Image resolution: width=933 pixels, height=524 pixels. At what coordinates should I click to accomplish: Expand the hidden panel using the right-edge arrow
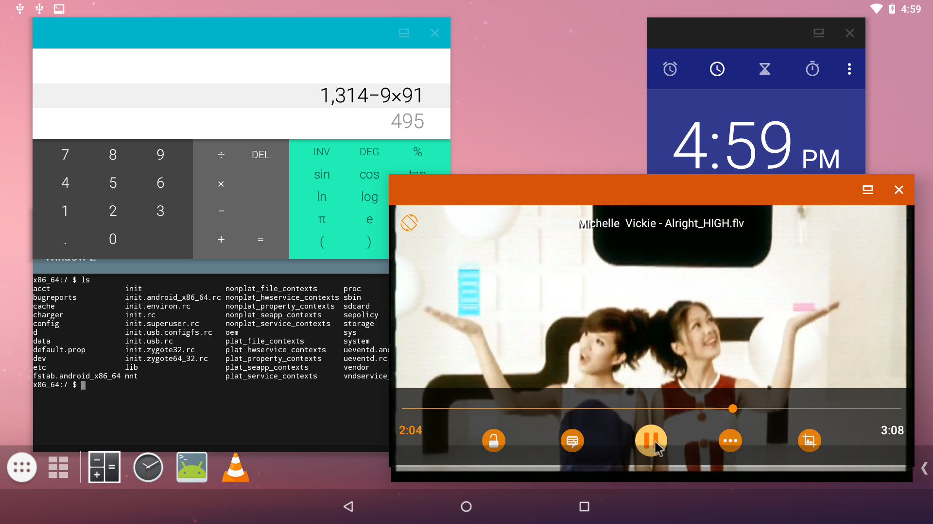[923, 468]
